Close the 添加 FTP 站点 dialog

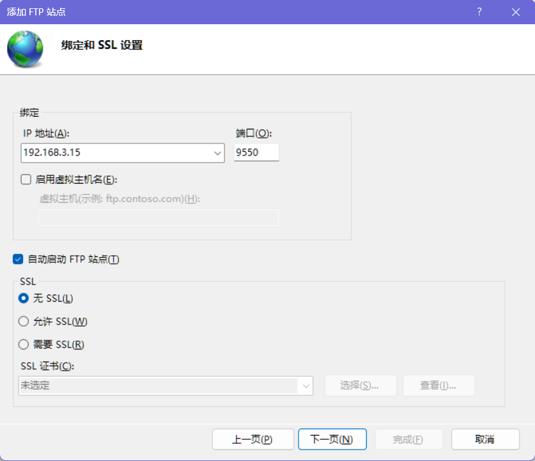(x=516, y=12)
